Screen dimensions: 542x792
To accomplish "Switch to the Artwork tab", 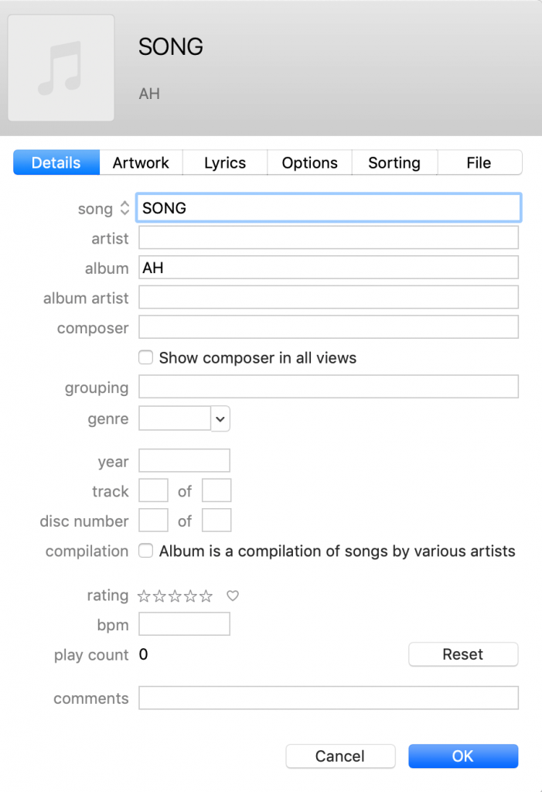I will [141, 162].
